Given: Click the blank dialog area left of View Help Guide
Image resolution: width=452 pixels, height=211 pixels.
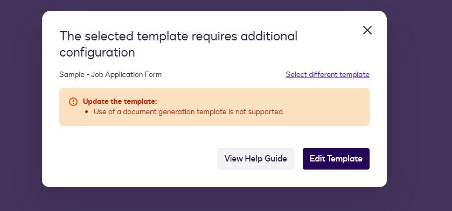Looking at the screenshot, I should click(x=135, y=159).
